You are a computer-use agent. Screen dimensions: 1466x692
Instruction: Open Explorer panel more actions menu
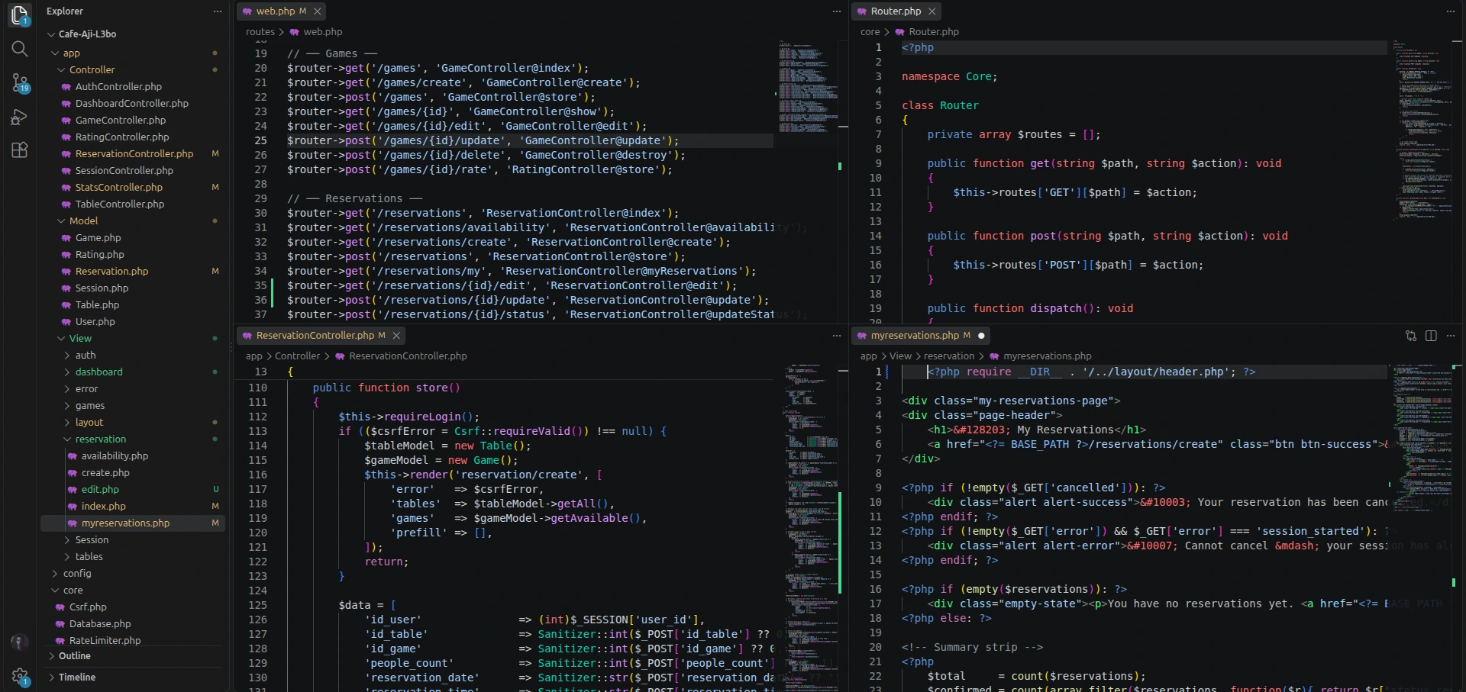[x=218, y=11]
